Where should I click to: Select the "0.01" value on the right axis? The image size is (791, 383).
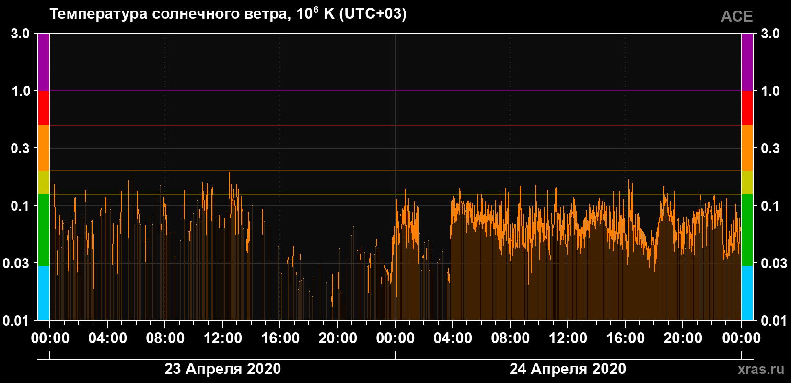(774, 320)
